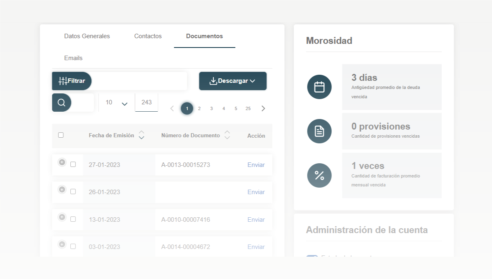Click the calendar icon beside 3 días

coord(319,87)
